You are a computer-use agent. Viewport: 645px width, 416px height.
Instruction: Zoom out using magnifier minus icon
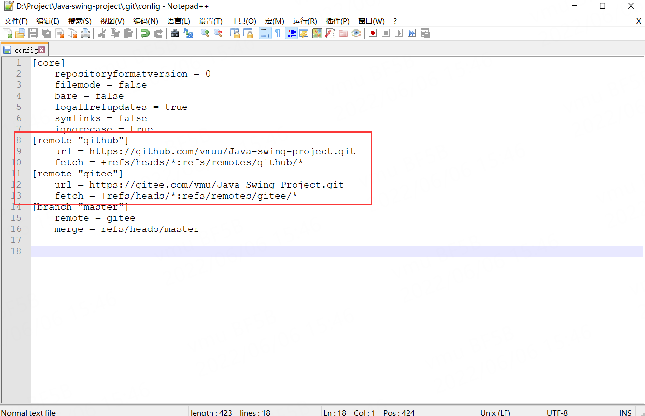[218, 33]
